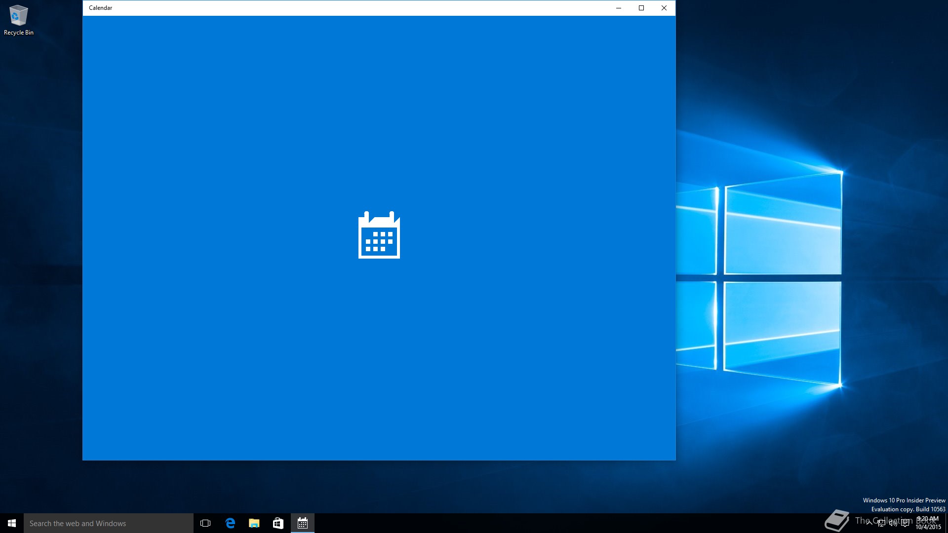Select the Calendar app taskbar button
Image resolution: width=948 pixels, height=533 pixels.
coord(303,523)
